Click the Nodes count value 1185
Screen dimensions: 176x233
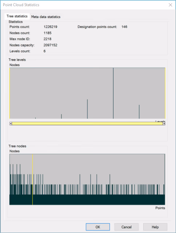point(48,33)
